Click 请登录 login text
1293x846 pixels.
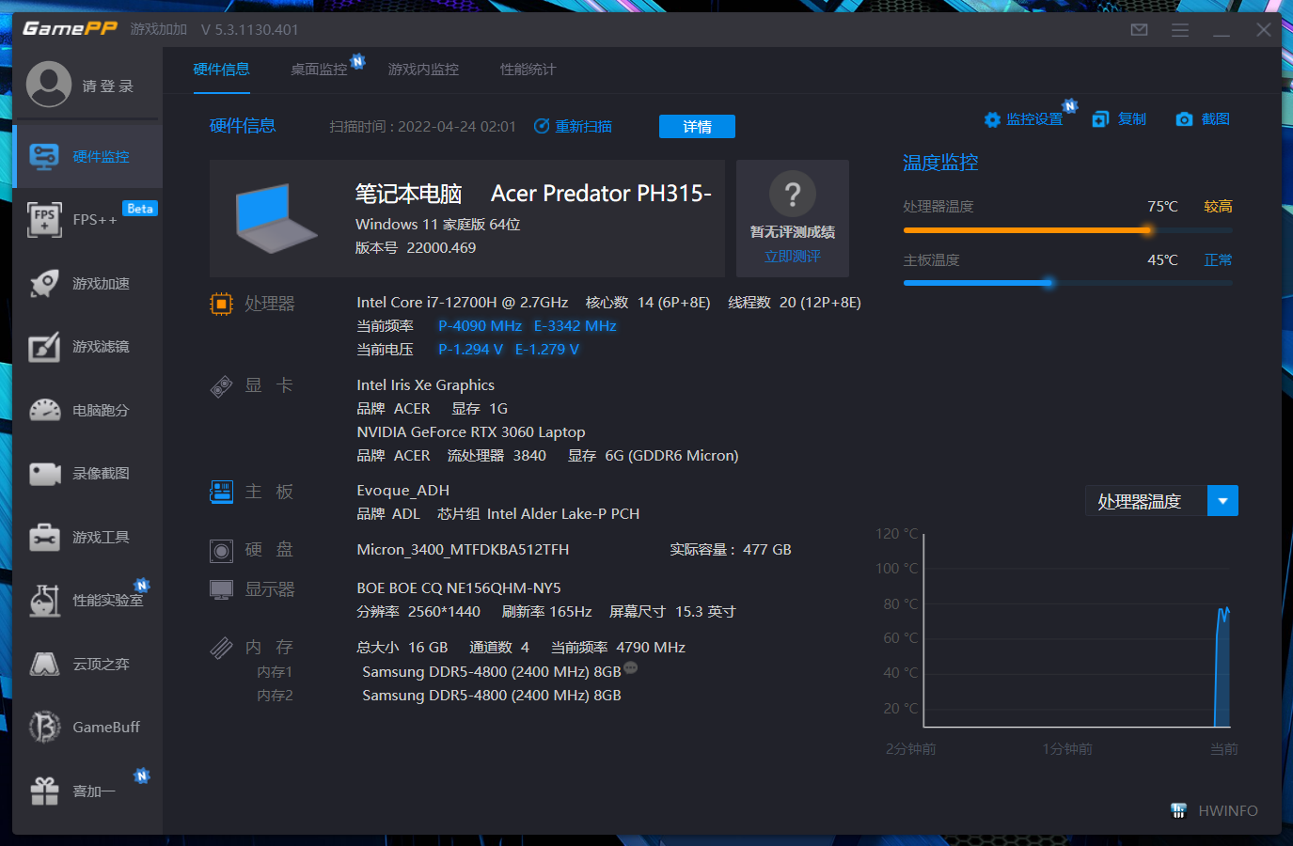pyautogui.click(x=108, y=86)
